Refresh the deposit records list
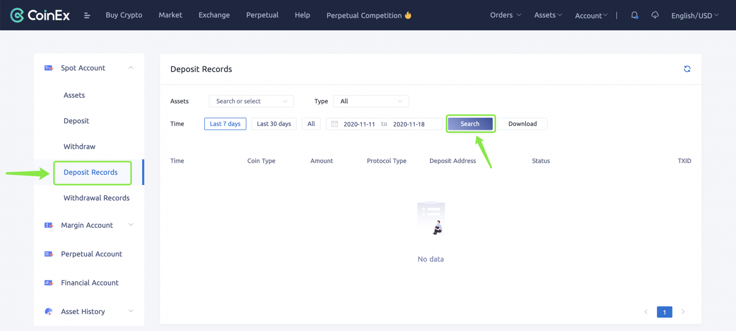 click(687, 69)
